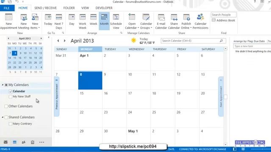Image resolution: width=271 pixels, height=152 pixels.
Task: Open the FOLDER tab
Action: point(69,8)
